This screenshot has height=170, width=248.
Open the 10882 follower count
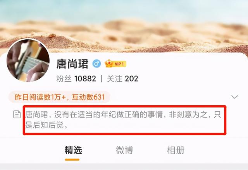pos(85,79)
